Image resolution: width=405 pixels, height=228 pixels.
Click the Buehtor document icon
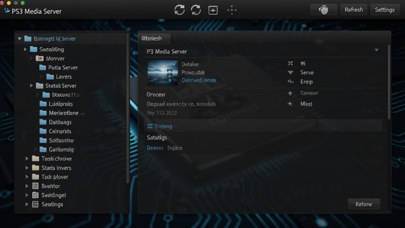[35, 186]
